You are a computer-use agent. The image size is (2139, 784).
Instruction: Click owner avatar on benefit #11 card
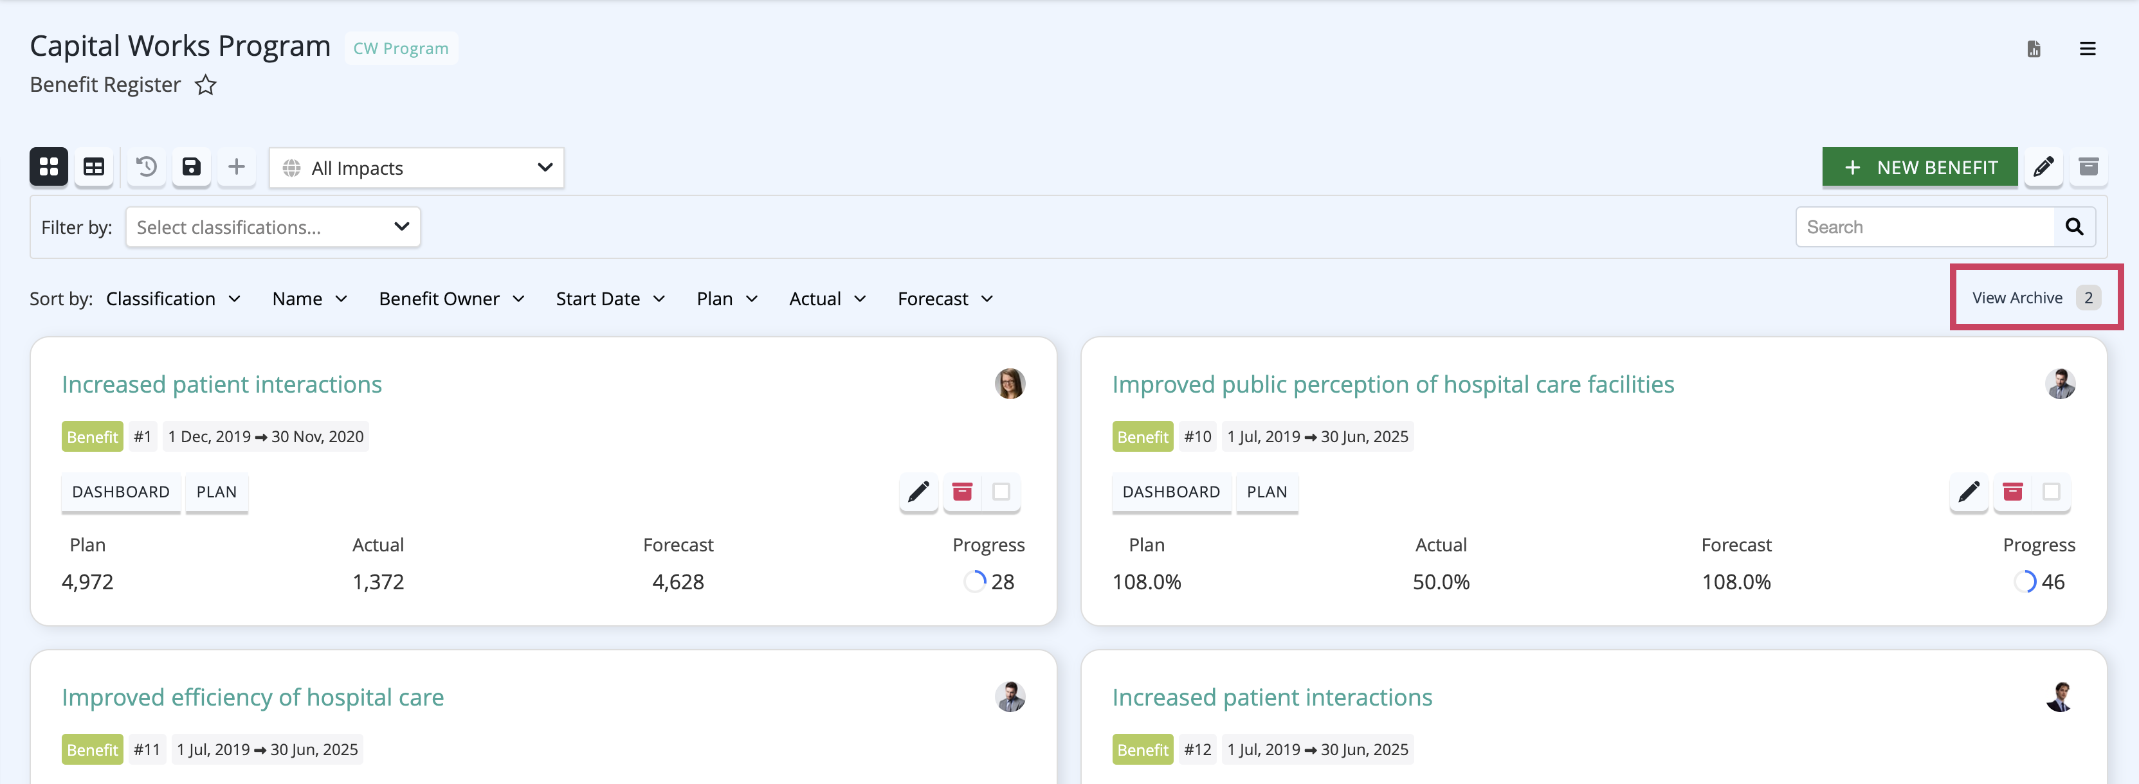point(1010,697)
